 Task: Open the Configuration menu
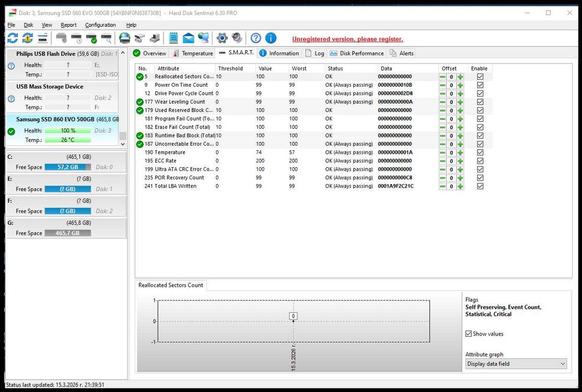[x=100, y=25]
